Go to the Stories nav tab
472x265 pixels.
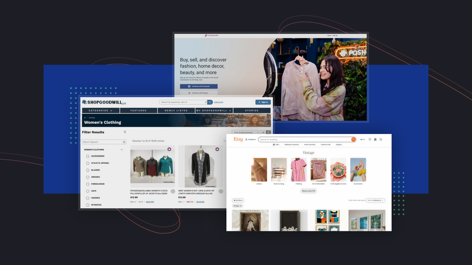click(x=252, y=110)
